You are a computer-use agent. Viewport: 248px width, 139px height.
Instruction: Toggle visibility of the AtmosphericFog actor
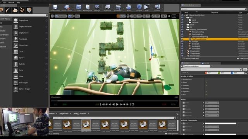pos(183,32)
